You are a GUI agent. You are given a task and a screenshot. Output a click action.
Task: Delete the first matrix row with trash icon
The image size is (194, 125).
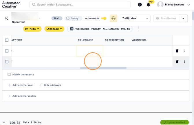[177, 51]
